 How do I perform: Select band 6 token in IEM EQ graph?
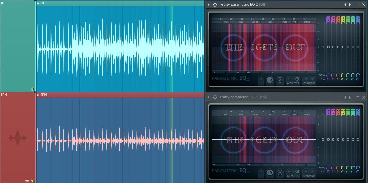(287, 139)
